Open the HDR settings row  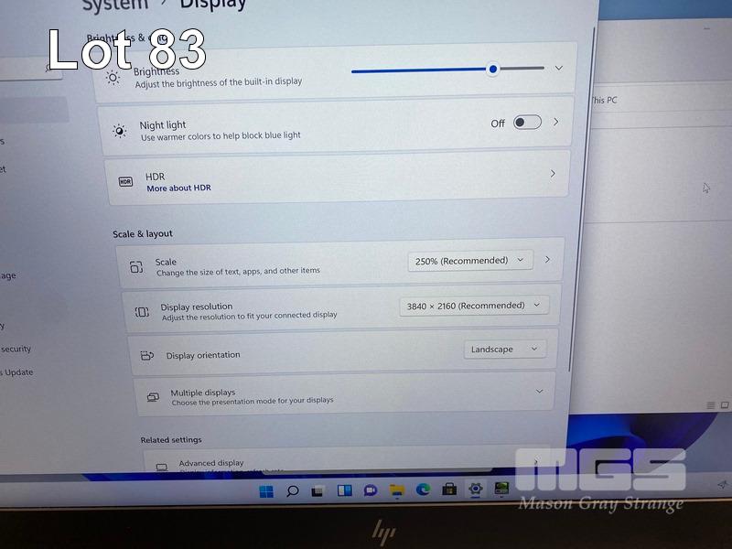(x=336, y=178)
